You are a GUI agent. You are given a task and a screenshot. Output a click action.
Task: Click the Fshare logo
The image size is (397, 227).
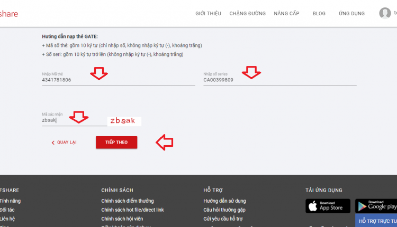tap(9, 14)
